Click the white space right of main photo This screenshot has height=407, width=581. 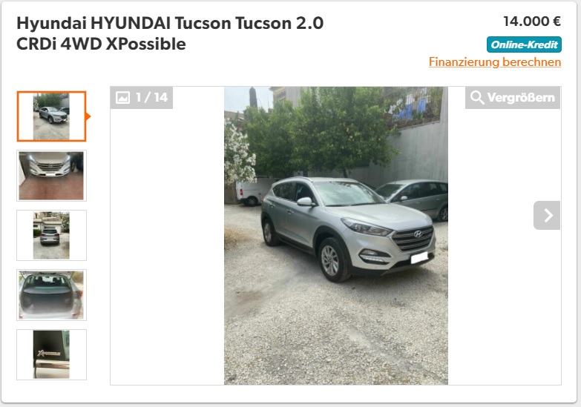pos(504,297)
